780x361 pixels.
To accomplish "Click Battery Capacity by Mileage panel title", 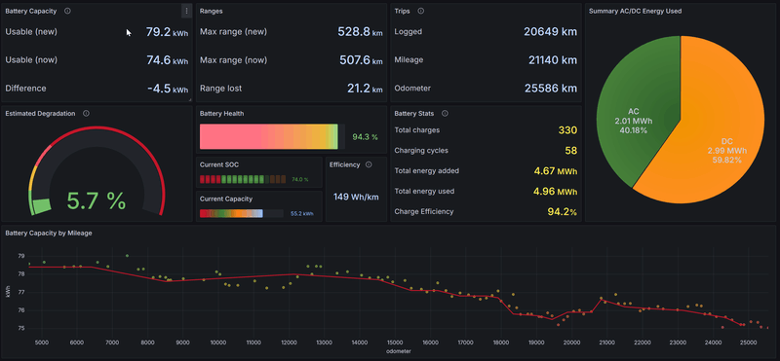I will pyautogui.click(x=48, y=233).
